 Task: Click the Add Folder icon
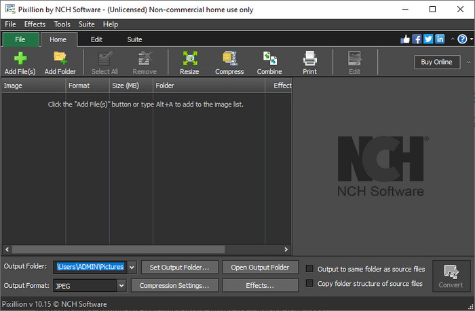(60, 58)
